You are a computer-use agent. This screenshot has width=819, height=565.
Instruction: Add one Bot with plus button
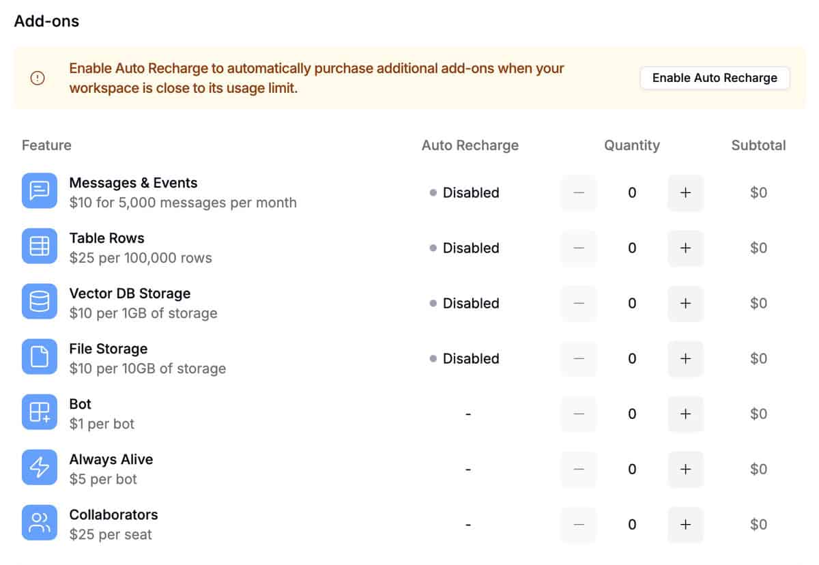click(x=685, y=414)
